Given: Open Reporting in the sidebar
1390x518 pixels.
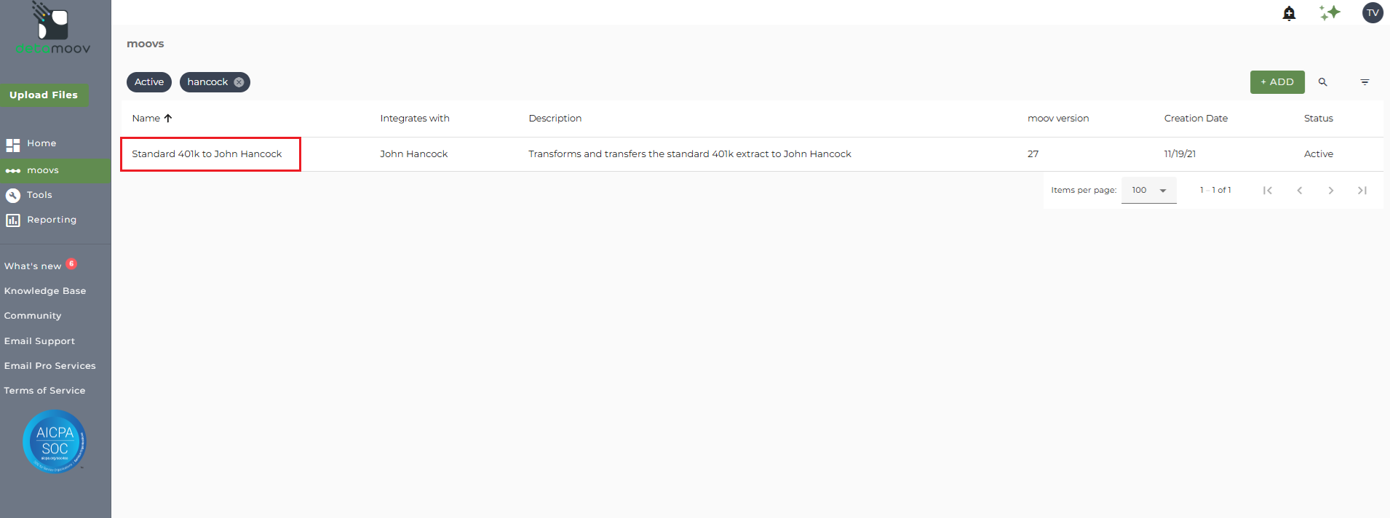Looking at the screenshot, I should 52,220.
